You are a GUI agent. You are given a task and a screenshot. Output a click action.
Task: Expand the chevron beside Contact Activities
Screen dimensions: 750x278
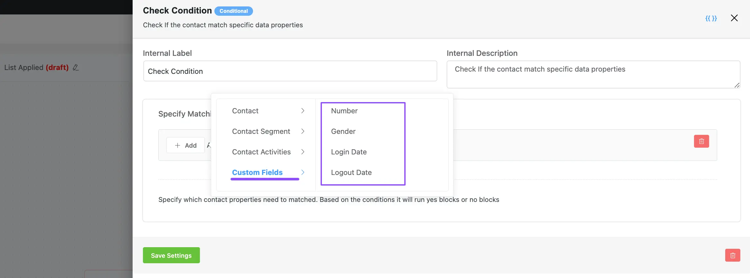click(x=303, y=152)
